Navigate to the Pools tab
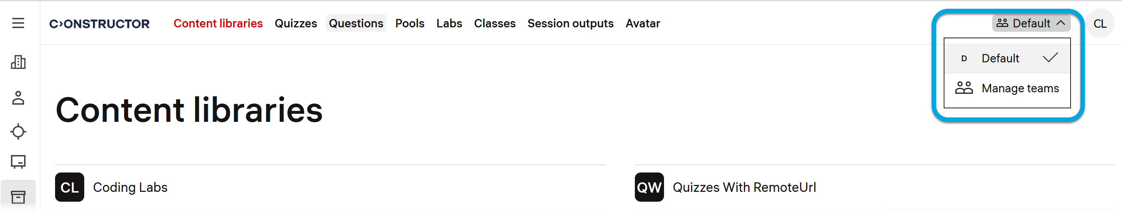The height and width of the screenshot is (213, 1122). click(409, 23)
